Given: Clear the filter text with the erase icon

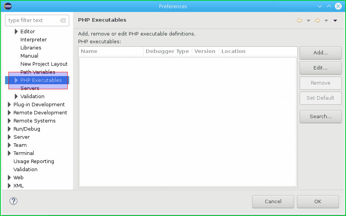Looking at the screenshot, I should (63, 20).
